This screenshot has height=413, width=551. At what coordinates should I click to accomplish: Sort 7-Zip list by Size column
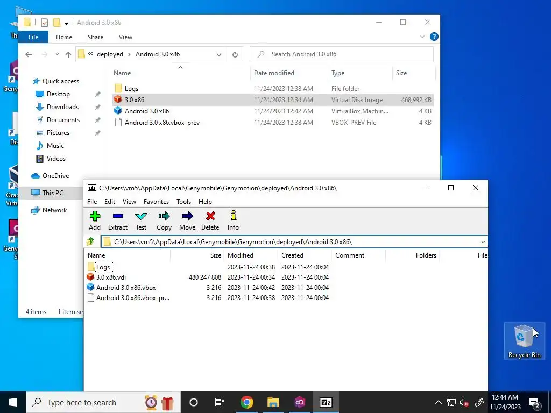tap(216, 255)
